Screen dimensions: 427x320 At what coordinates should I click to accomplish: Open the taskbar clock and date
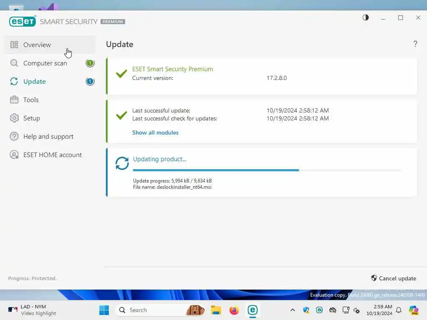(379, 310)
